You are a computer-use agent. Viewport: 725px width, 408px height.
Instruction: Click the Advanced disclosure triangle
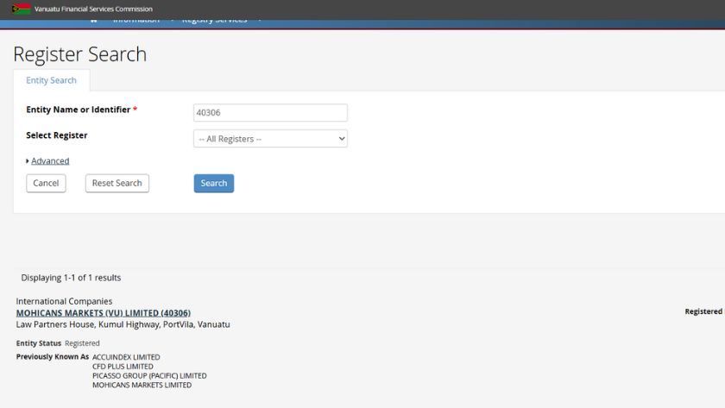click(28, 161)
